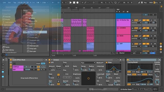This screenshot has width=164, height=92.
Task: Open the Corpus quality Medium dropdown
Action: point(100,63)
